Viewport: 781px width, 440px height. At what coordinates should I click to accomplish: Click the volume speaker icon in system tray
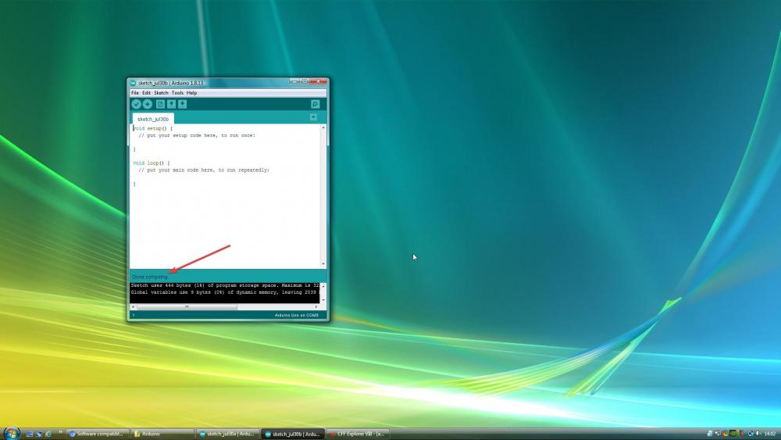tap(758, 433)
